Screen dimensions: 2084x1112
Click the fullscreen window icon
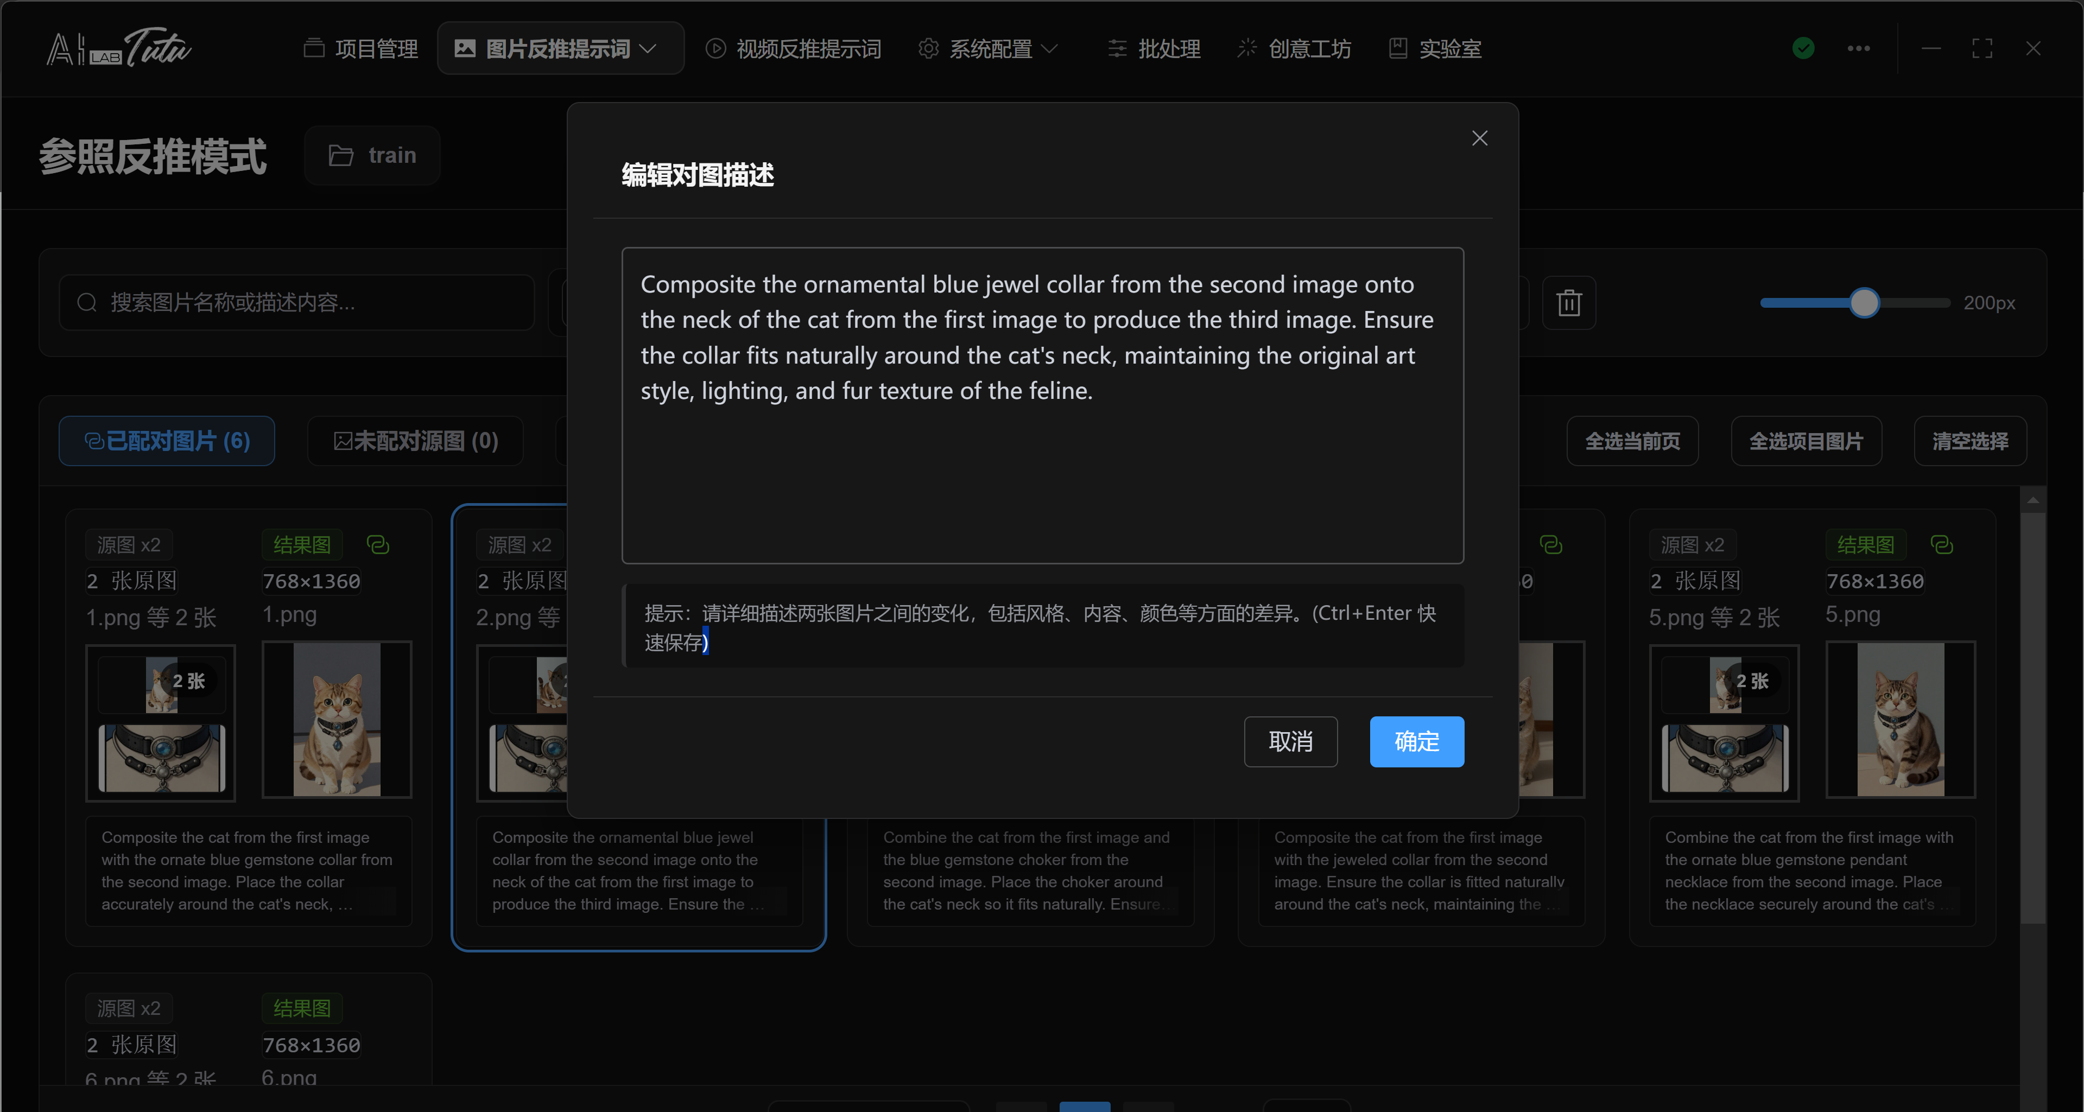(1981, 48)
